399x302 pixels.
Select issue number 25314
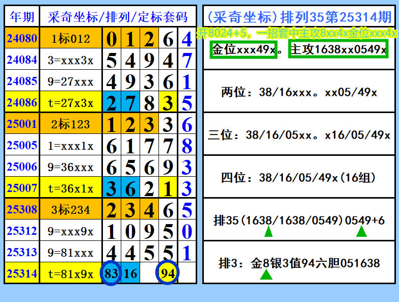click(x=22, y=273)
